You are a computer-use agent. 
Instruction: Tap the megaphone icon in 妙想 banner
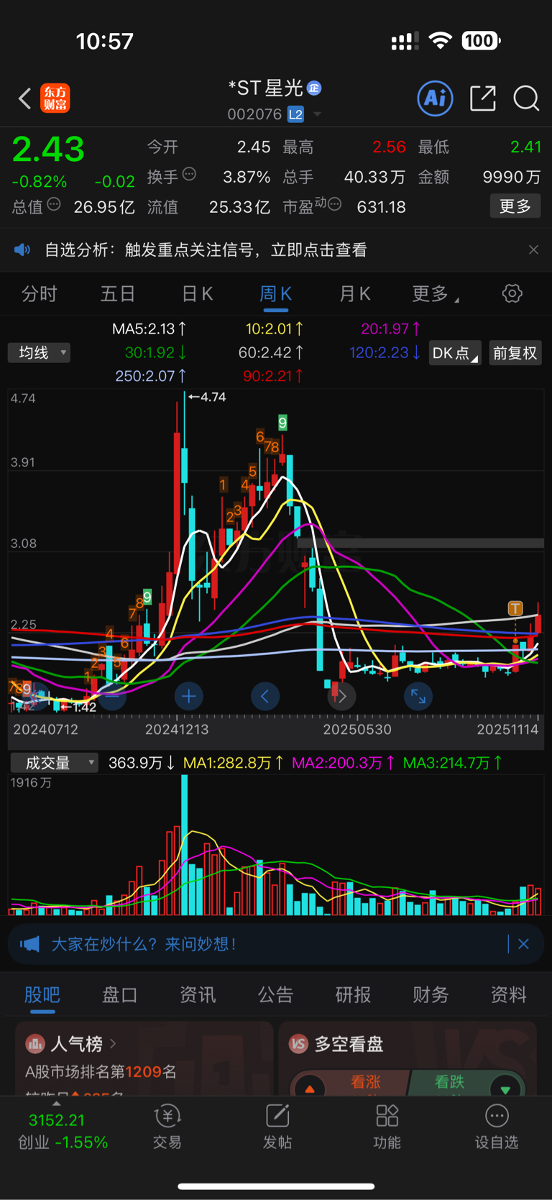(29, 944)
